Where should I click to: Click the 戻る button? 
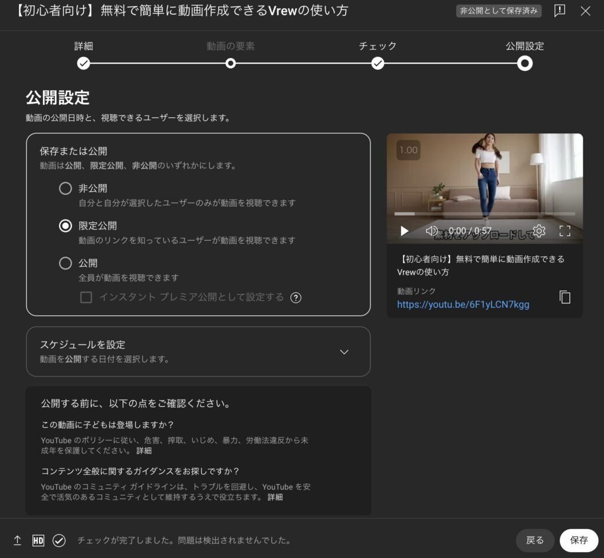(x=534, y=540)
